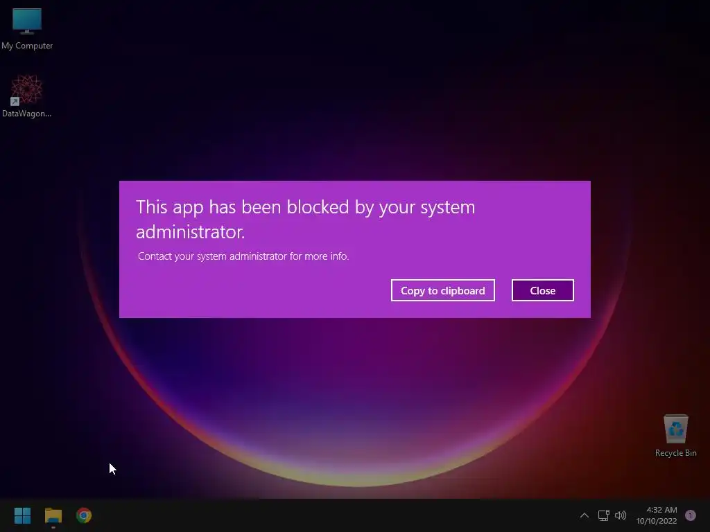Click the Copy to clipboard button
Screen dimensions: 710x532
point(443,290)
